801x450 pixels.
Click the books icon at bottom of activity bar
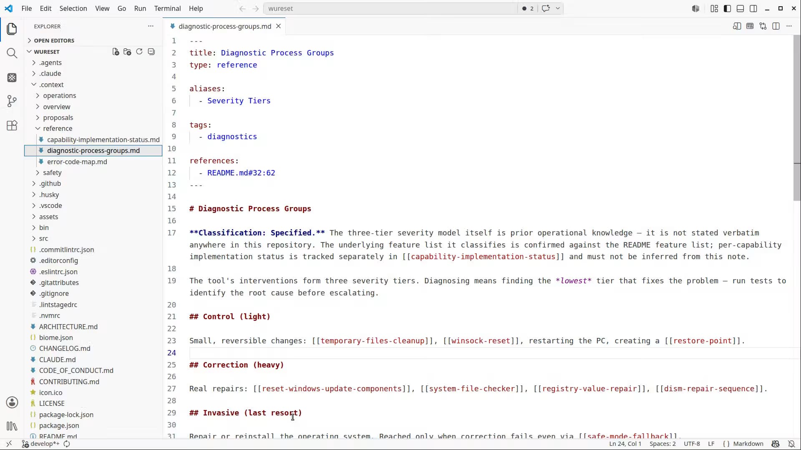pyautogui.click(x=12, y=426)
